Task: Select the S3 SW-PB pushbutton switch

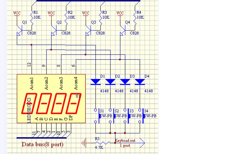Action: (126, 116)
